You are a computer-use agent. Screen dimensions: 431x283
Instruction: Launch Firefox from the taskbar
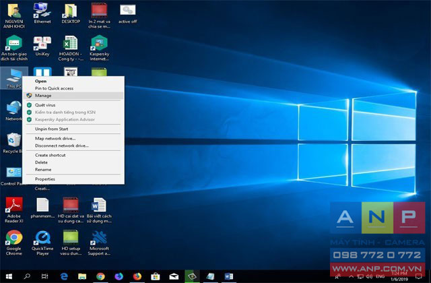(x=137, y=276)
